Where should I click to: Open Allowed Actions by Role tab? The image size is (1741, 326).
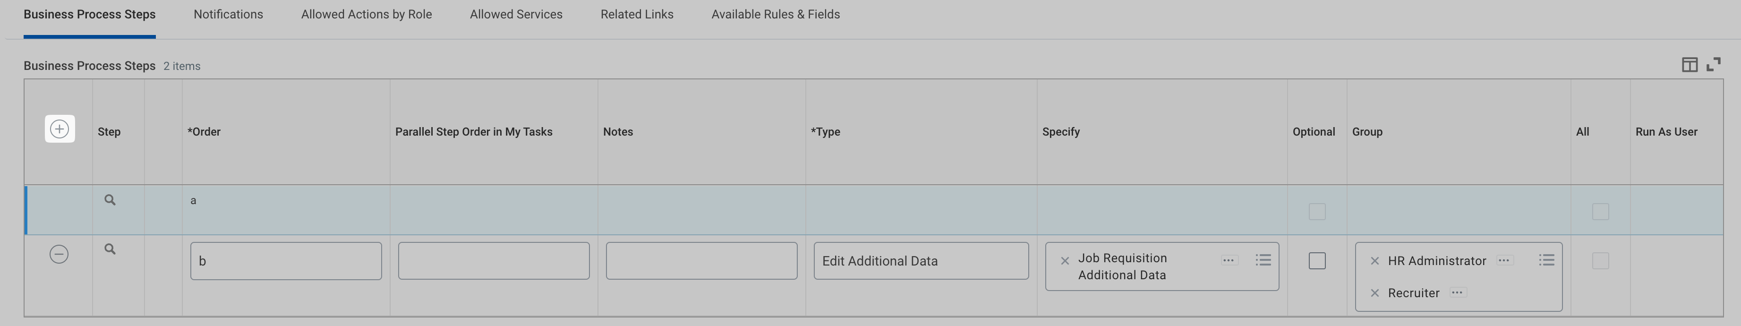click(366, 14)
